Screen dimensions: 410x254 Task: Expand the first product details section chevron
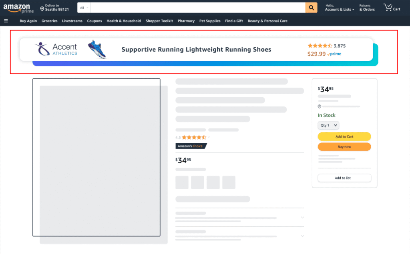(x=302, y=218)
